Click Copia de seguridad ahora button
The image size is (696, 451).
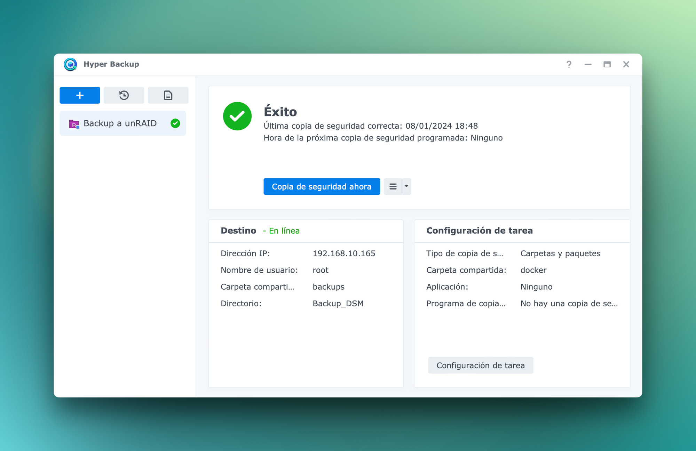322,187
